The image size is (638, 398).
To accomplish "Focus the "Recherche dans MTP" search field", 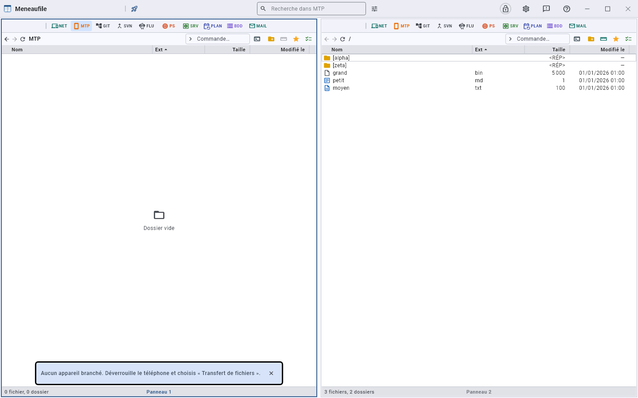I will coord(311,9).
